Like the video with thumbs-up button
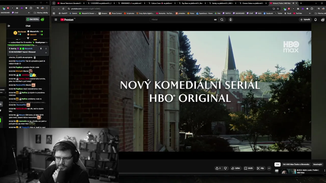This screenshot has width=326, height=183. (x=218, y=168)
